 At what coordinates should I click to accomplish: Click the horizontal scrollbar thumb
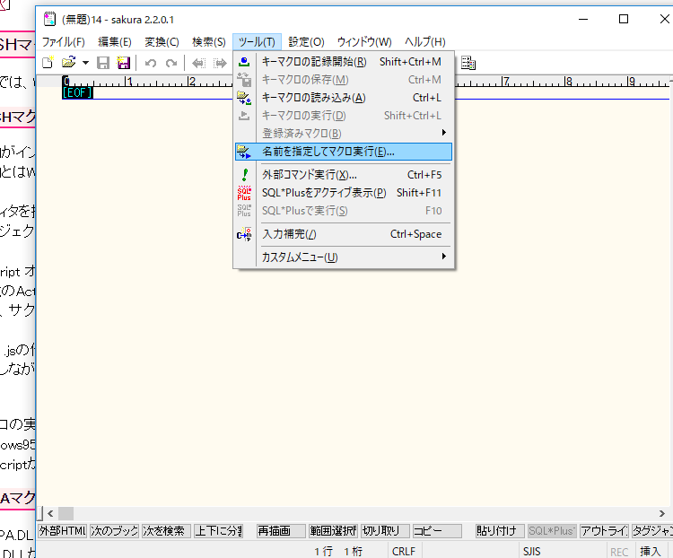coord(66,513)
